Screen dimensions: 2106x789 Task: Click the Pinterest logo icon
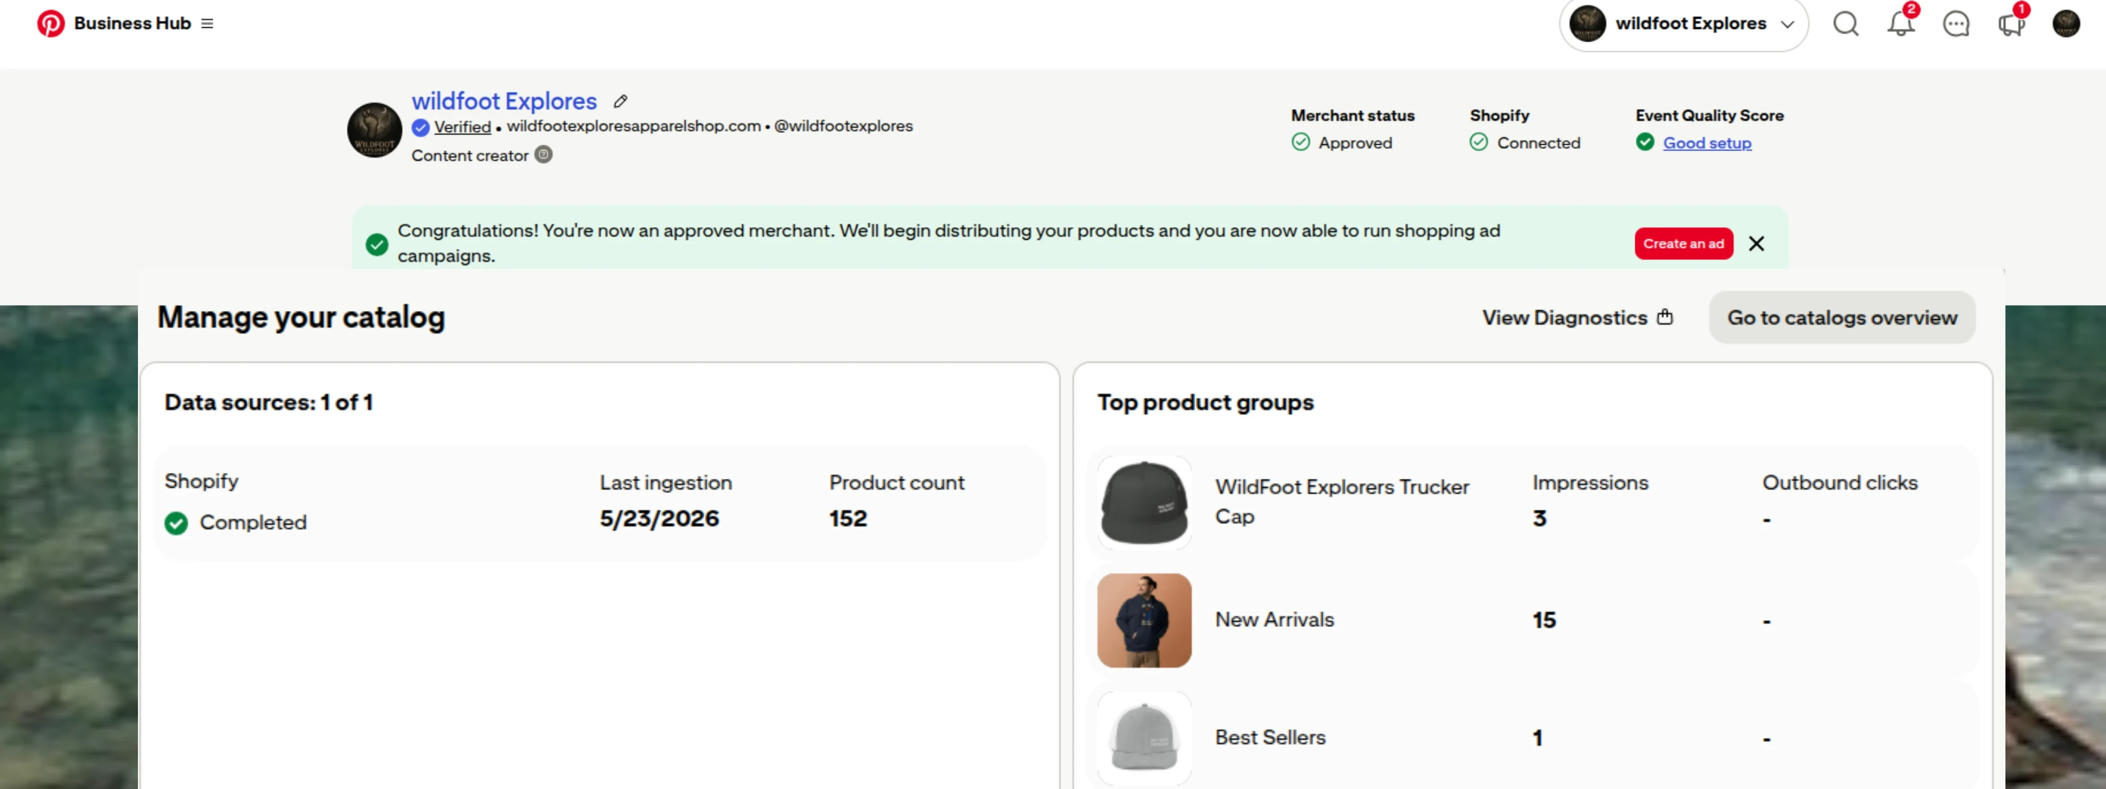tap(51, 23)
